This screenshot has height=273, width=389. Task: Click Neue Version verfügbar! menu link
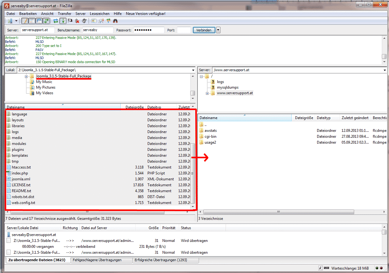click(x=146, y=14)
